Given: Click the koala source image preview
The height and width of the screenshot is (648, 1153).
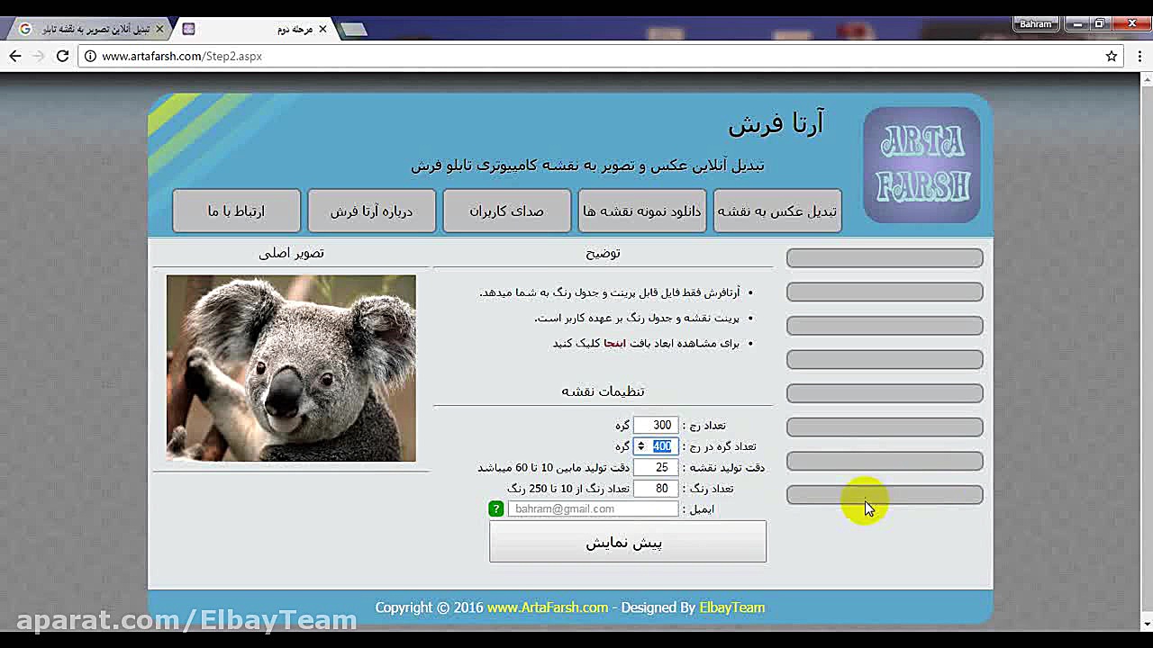Looking at the screenshot, I should point(290,367).
